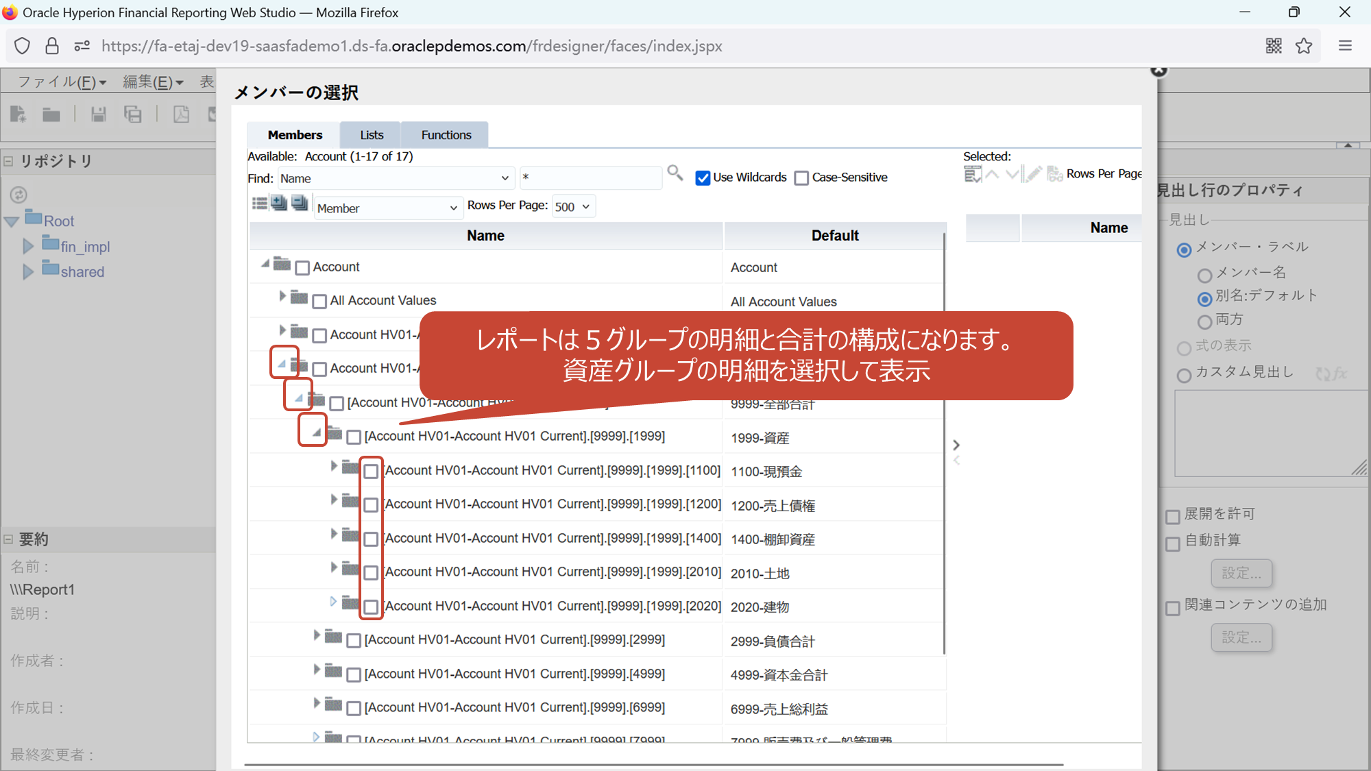Click the expand-all rows plus icon

click(x=279, y=203)
